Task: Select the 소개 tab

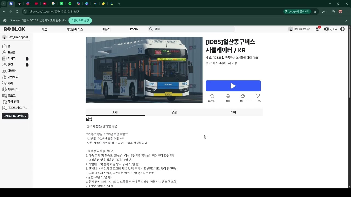Action: click(x=115, y=112)
